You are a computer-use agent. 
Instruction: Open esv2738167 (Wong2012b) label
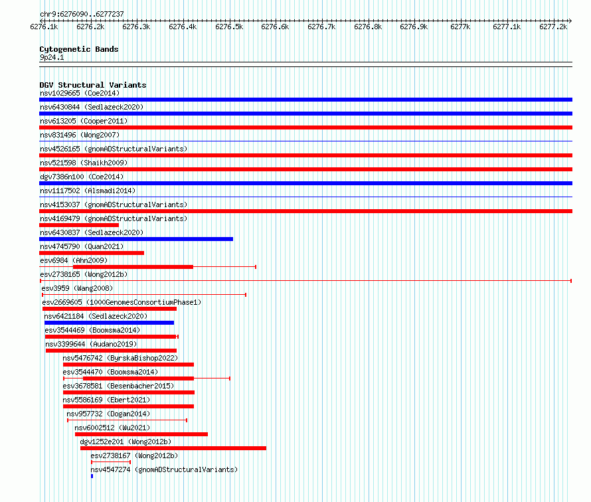[134, 456]
